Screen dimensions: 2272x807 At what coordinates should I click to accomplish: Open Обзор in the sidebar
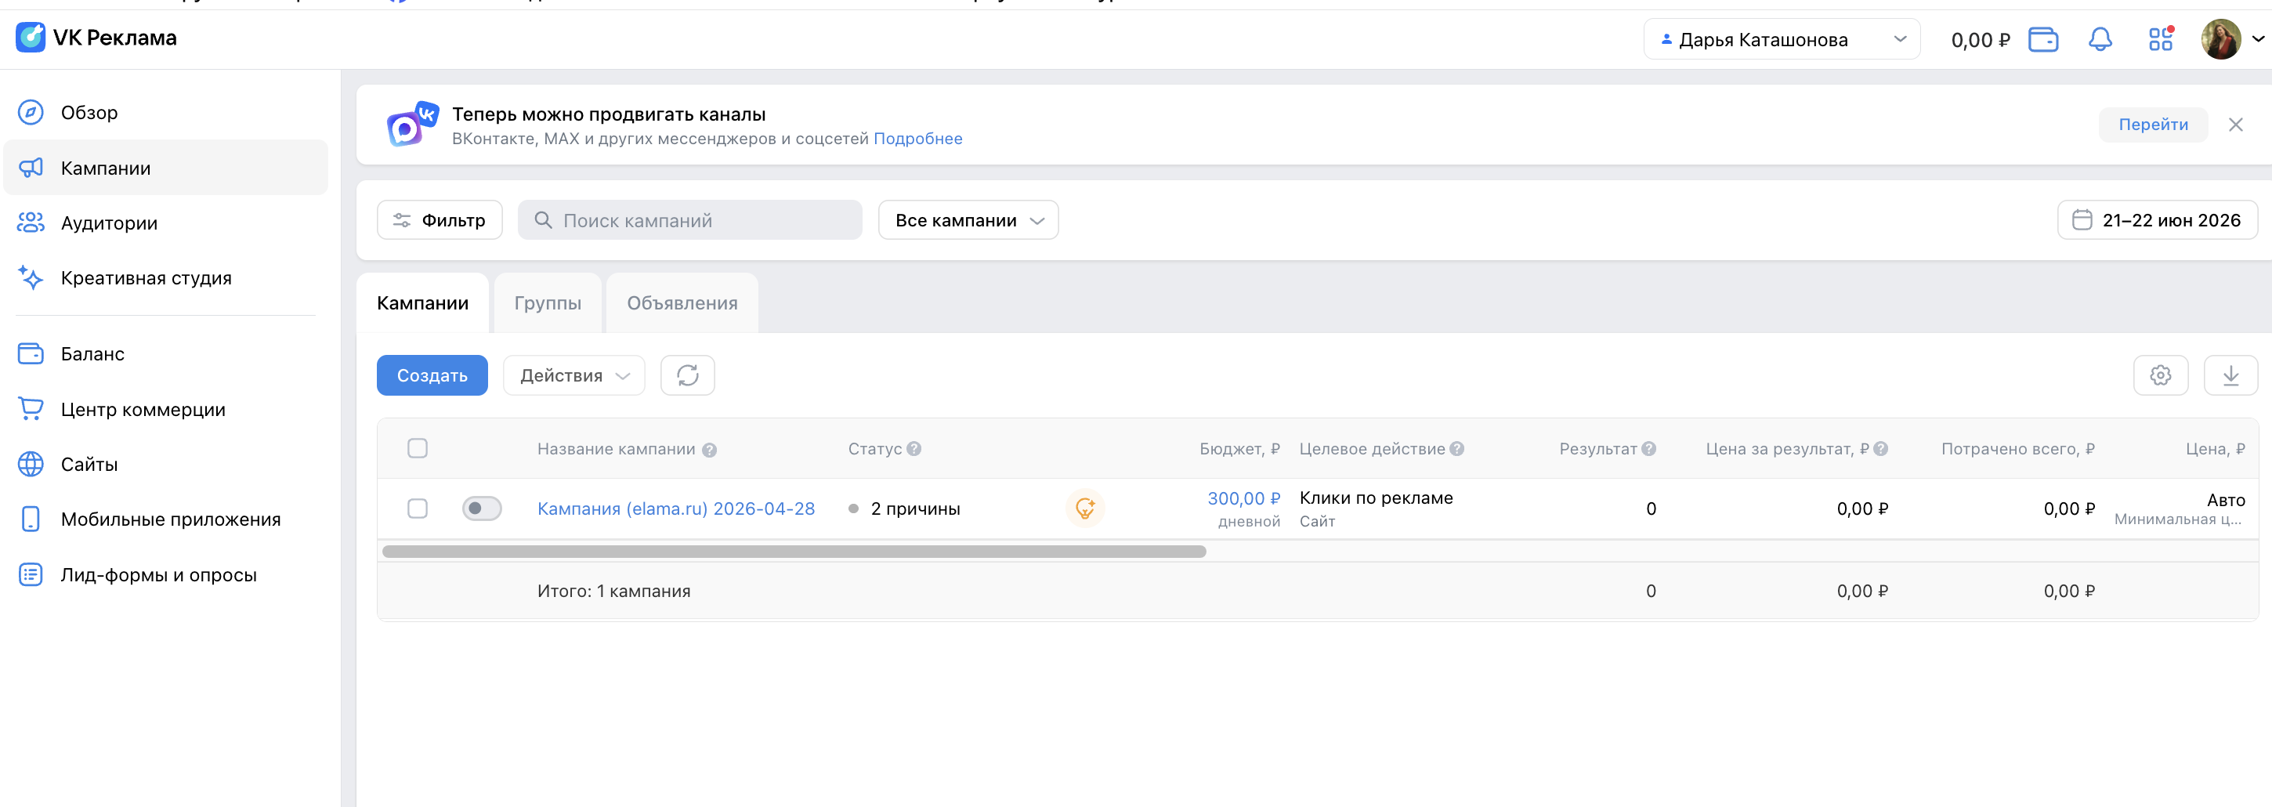(x=166, y=113)
